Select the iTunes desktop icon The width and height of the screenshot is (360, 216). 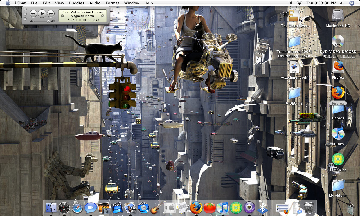(x=338, y=134)
